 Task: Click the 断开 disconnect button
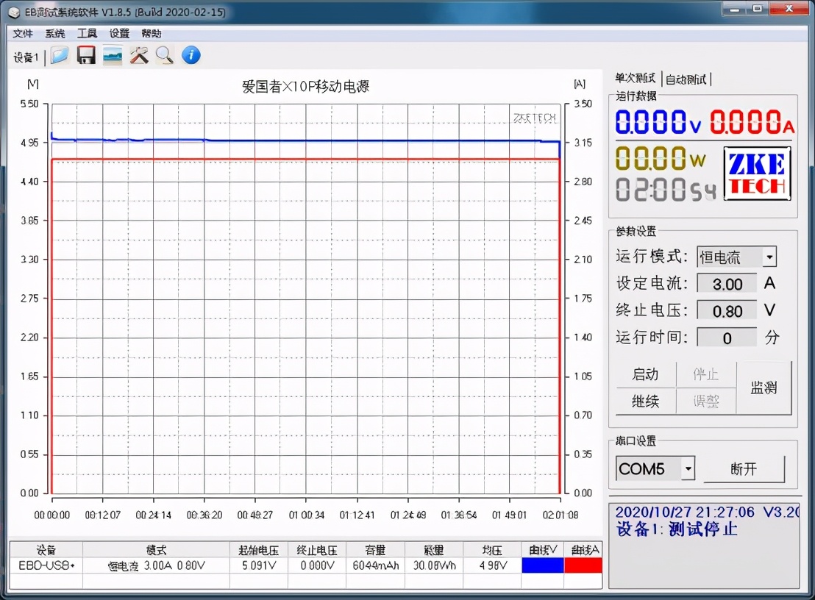click(x=744, y=469)
